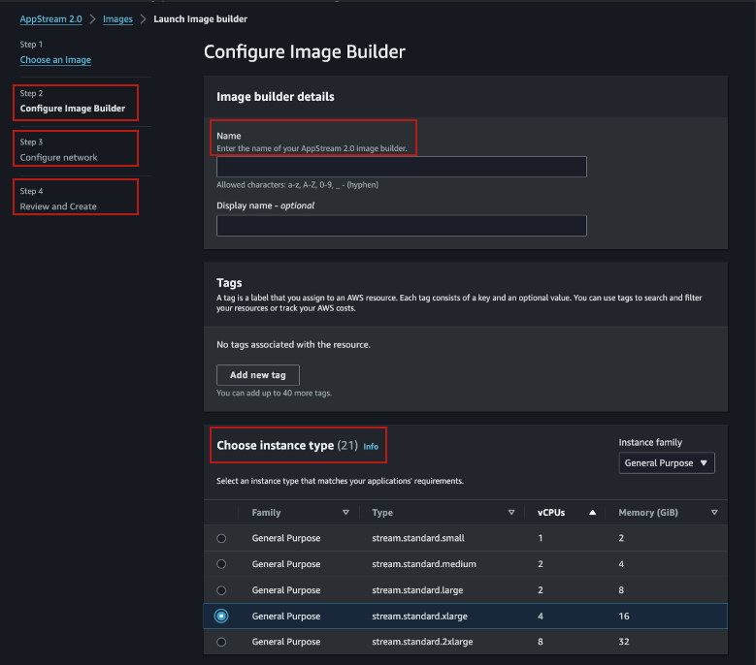Select Step 4 Review and Create
This screenshot has height=665, width=756.
click(58, 206)
